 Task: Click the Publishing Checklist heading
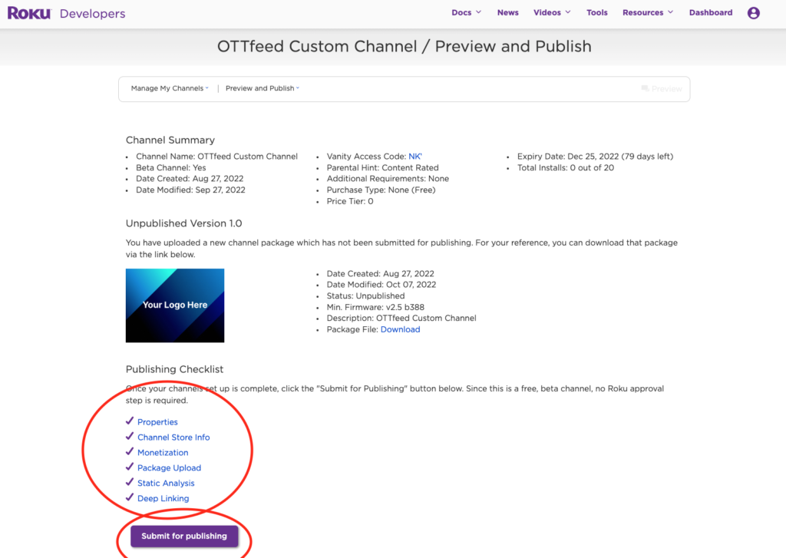coord(174,369)
